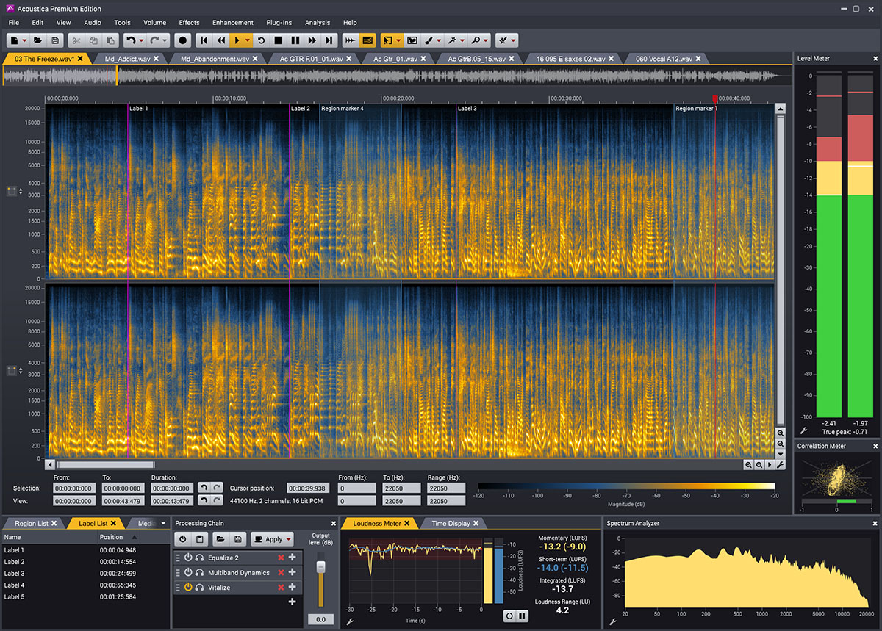Open the File menu
Viewport: 882px width, 631px height.
[x=14, y=23]
